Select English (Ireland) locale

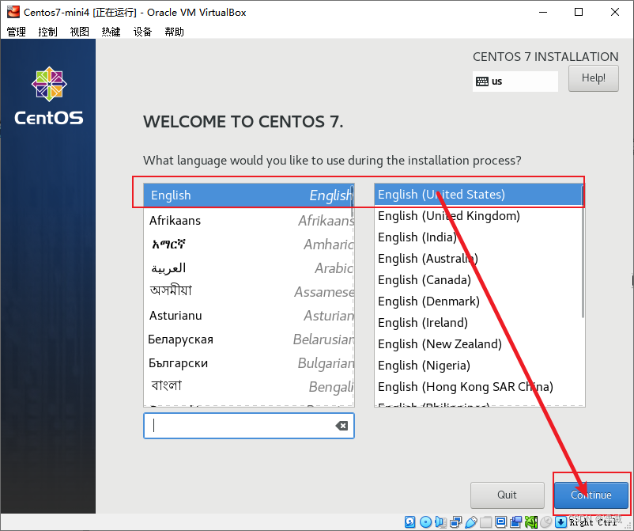(478, 323)
